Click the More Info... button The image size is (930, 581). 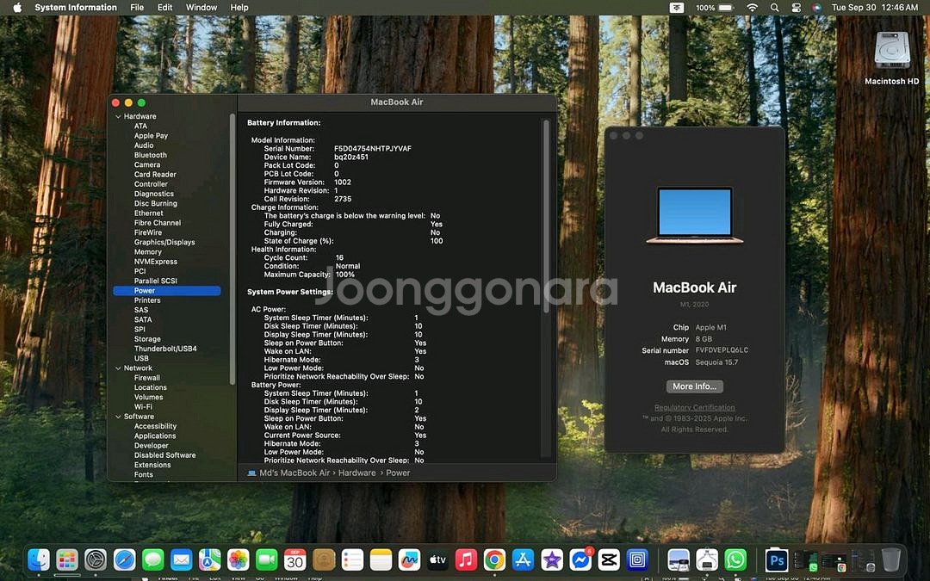point(694,386)
